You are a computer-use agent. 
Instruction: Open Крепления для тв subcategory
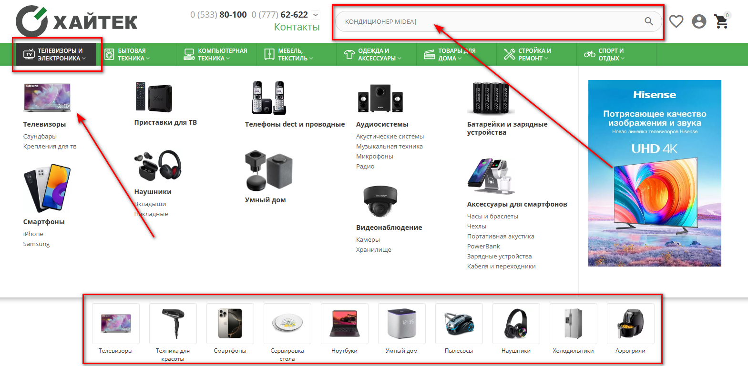point(50,147)
